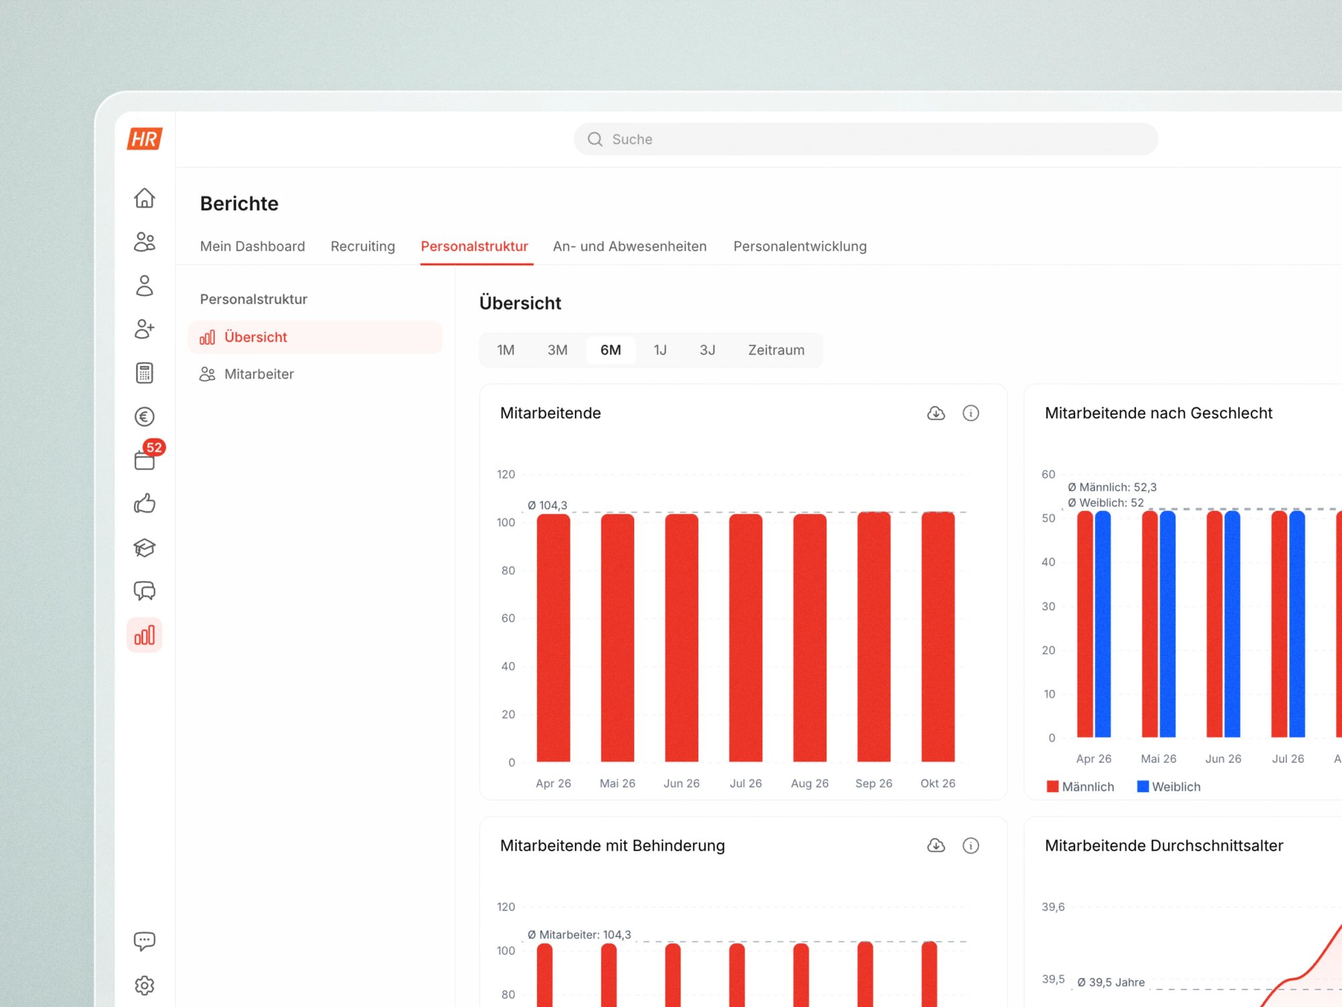Click the Ø Männlich: 52,3 label
The image size is (1342, 1007).
point(1112,487)
